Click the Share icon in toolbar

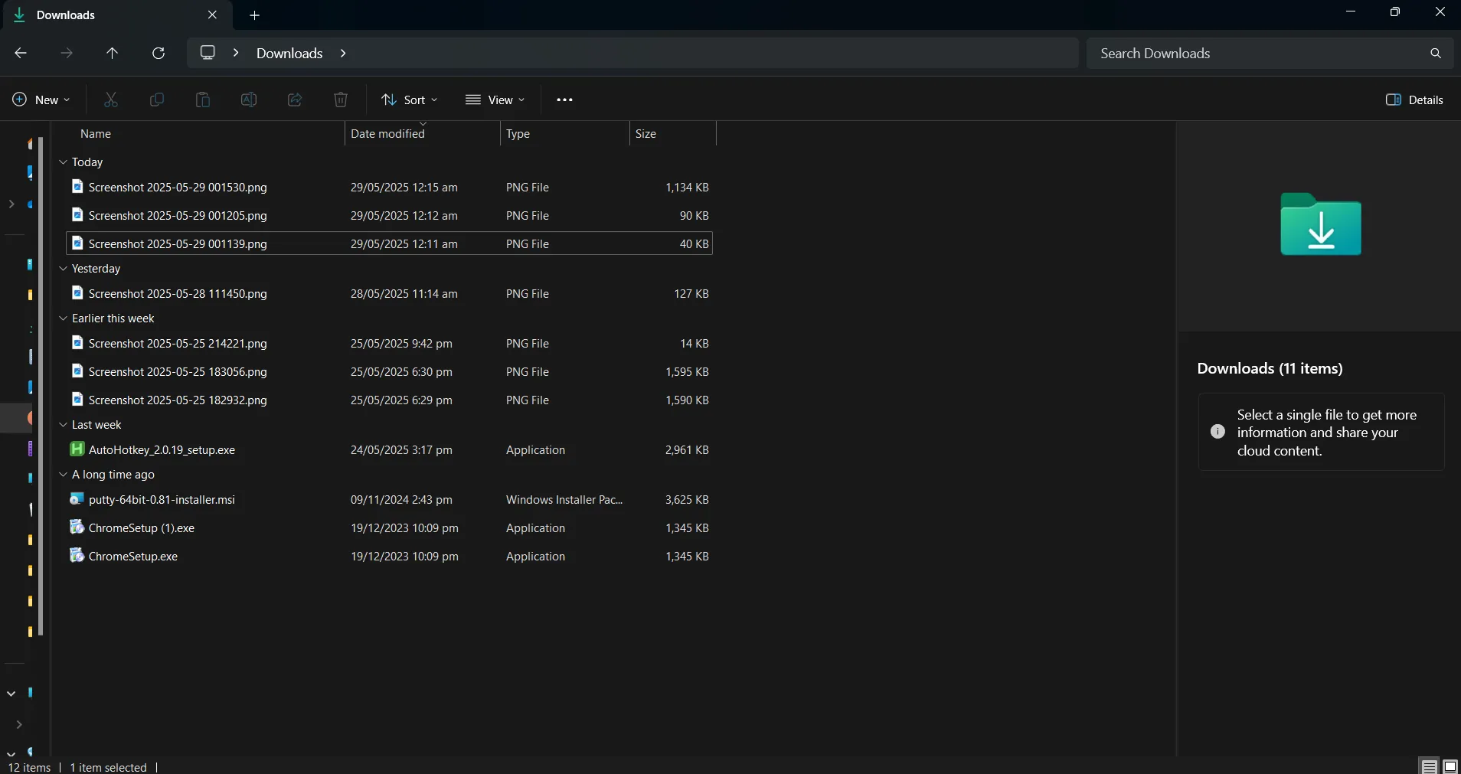(295, 100)
